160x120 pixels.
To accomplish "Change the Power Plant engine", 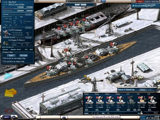I will [28, 38].
